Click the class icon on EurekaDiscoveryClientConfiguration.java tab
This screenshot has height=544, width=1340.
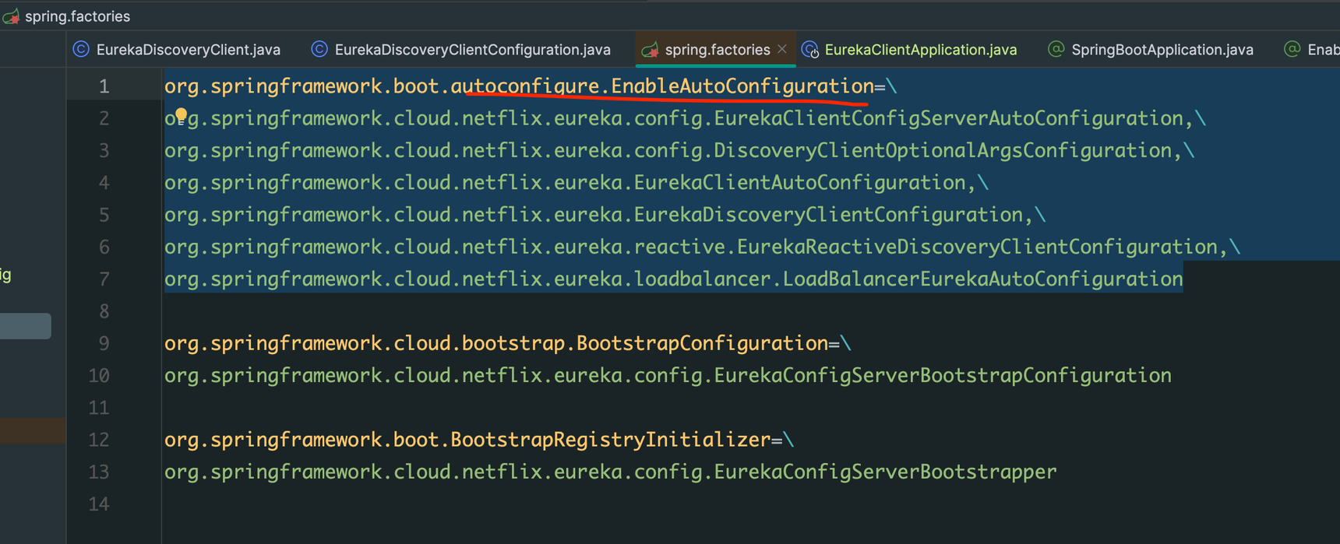tap(319, 49)
